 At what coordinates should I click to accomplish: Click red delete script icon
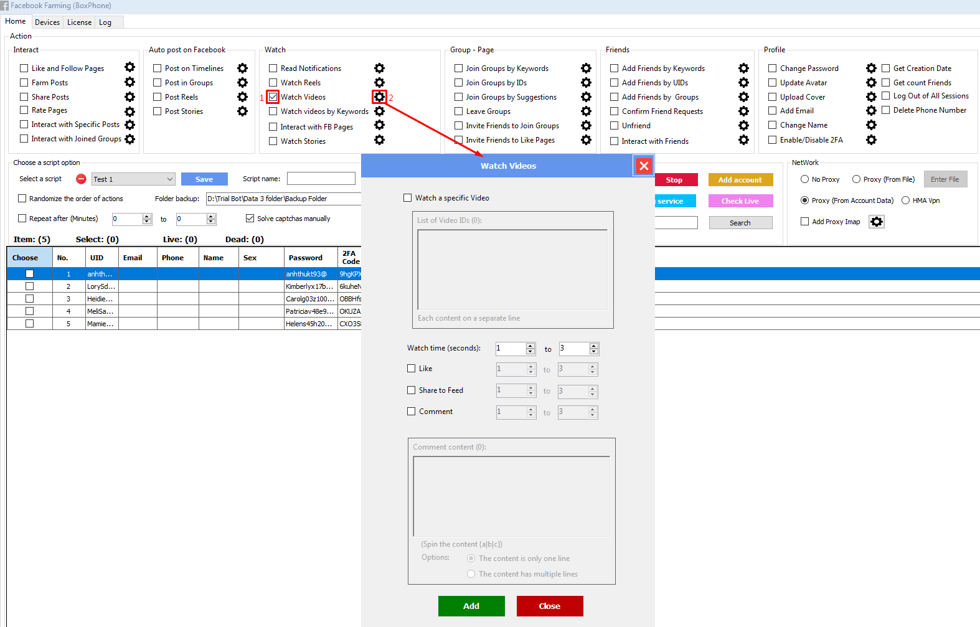(81, 179)
